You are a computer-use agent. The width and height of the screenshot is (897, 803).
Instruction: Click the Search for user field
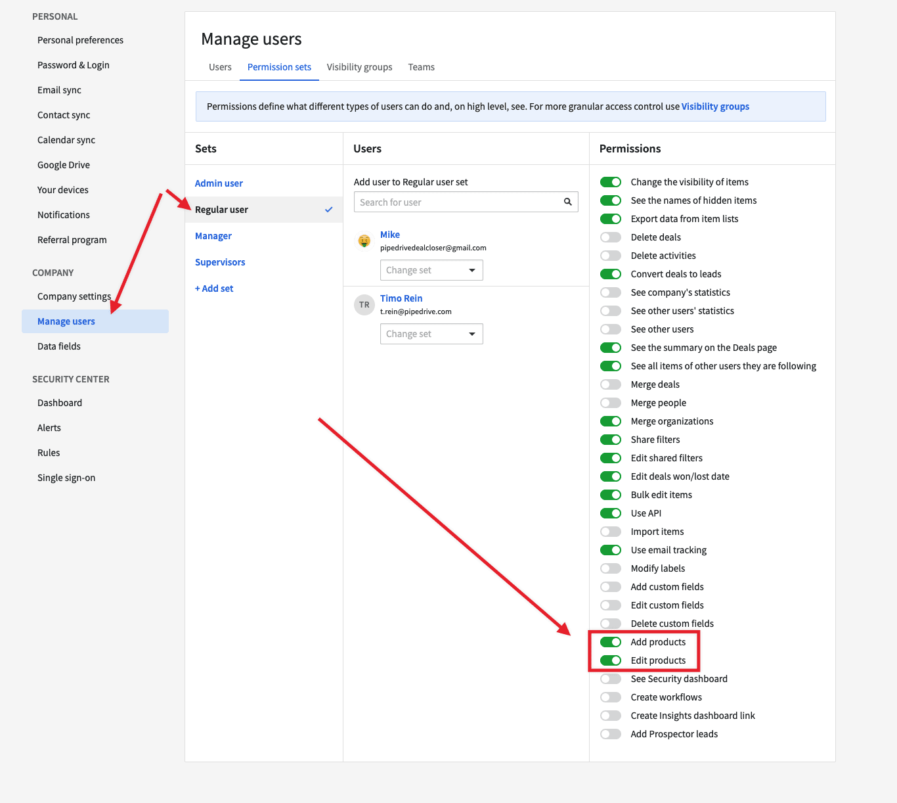(x=458, y=202)
